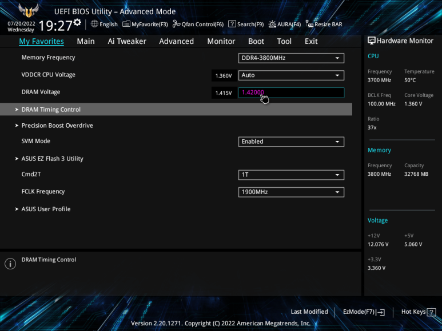Click CPU temperature 50°C value
Viewport: 442px width, 331px height.
click(410, 80)
